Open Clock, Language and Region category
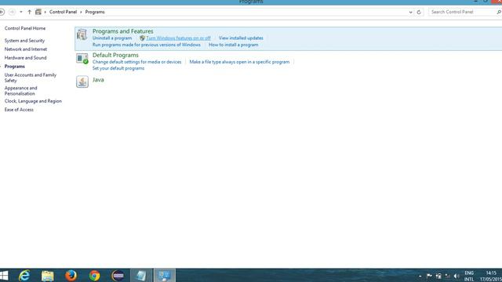 (33, 101)
